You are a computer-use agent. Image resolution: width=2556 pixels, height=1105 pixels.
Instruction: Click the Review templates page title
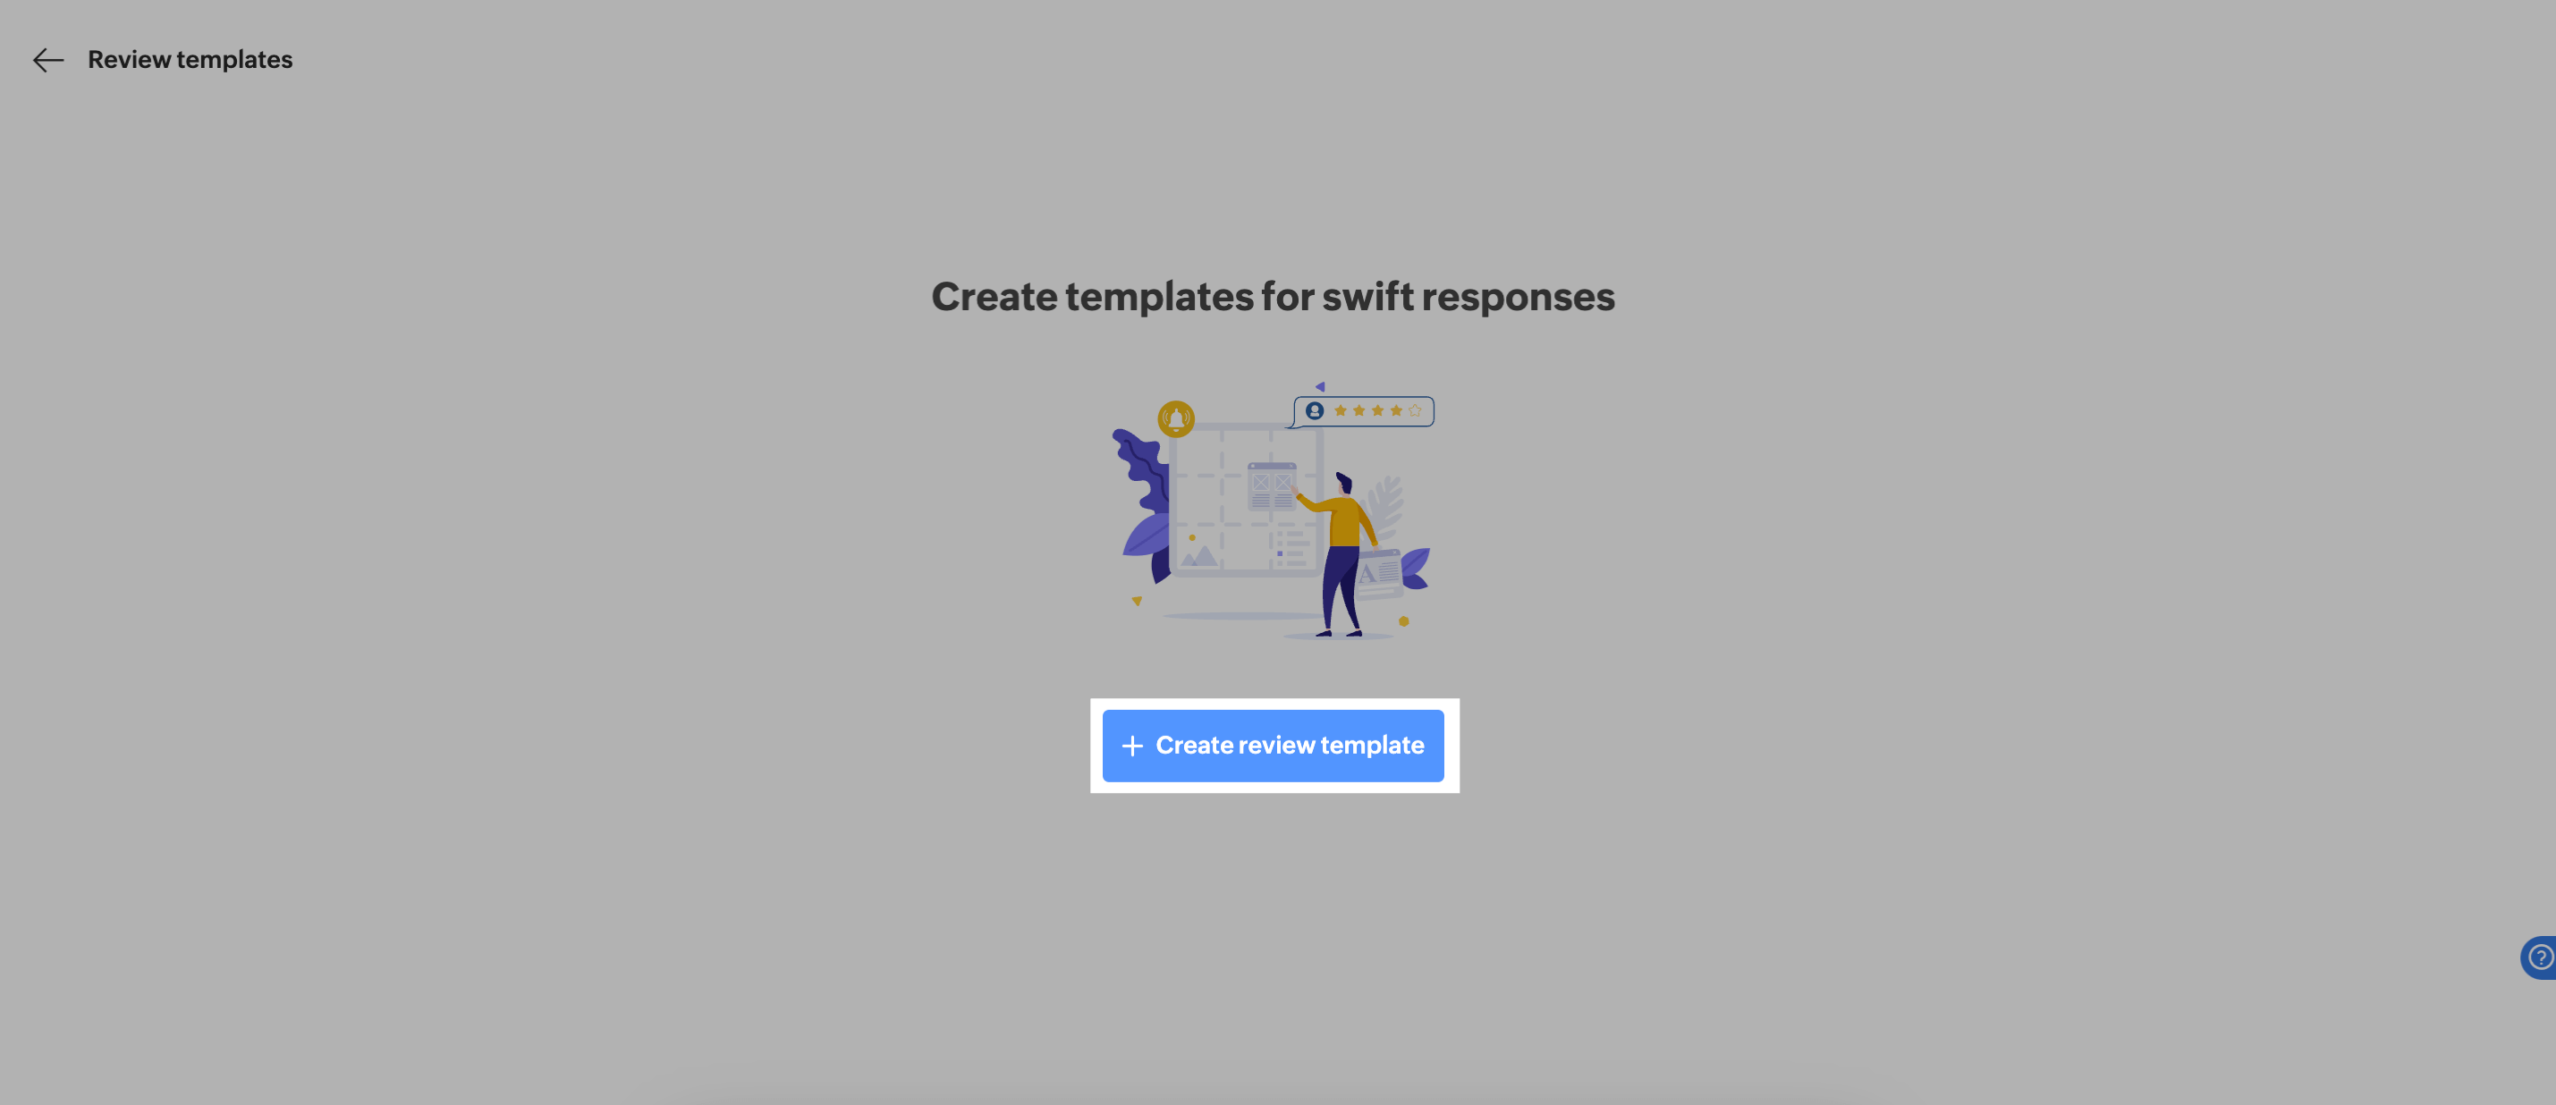[x=190, y=60]
